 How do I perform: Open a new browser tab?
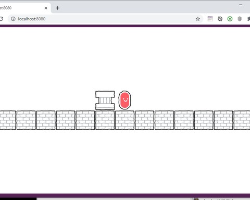click(x=57, y=8)
